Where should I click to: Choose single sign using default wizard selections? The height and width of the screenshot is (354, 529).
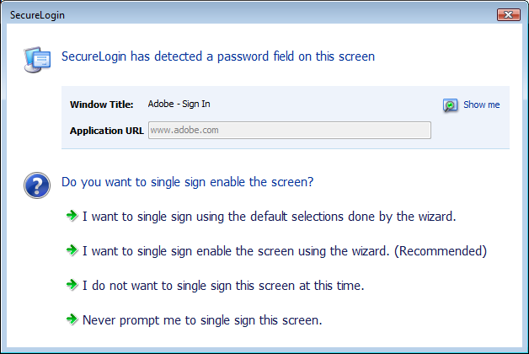click(x=269, y=217)
